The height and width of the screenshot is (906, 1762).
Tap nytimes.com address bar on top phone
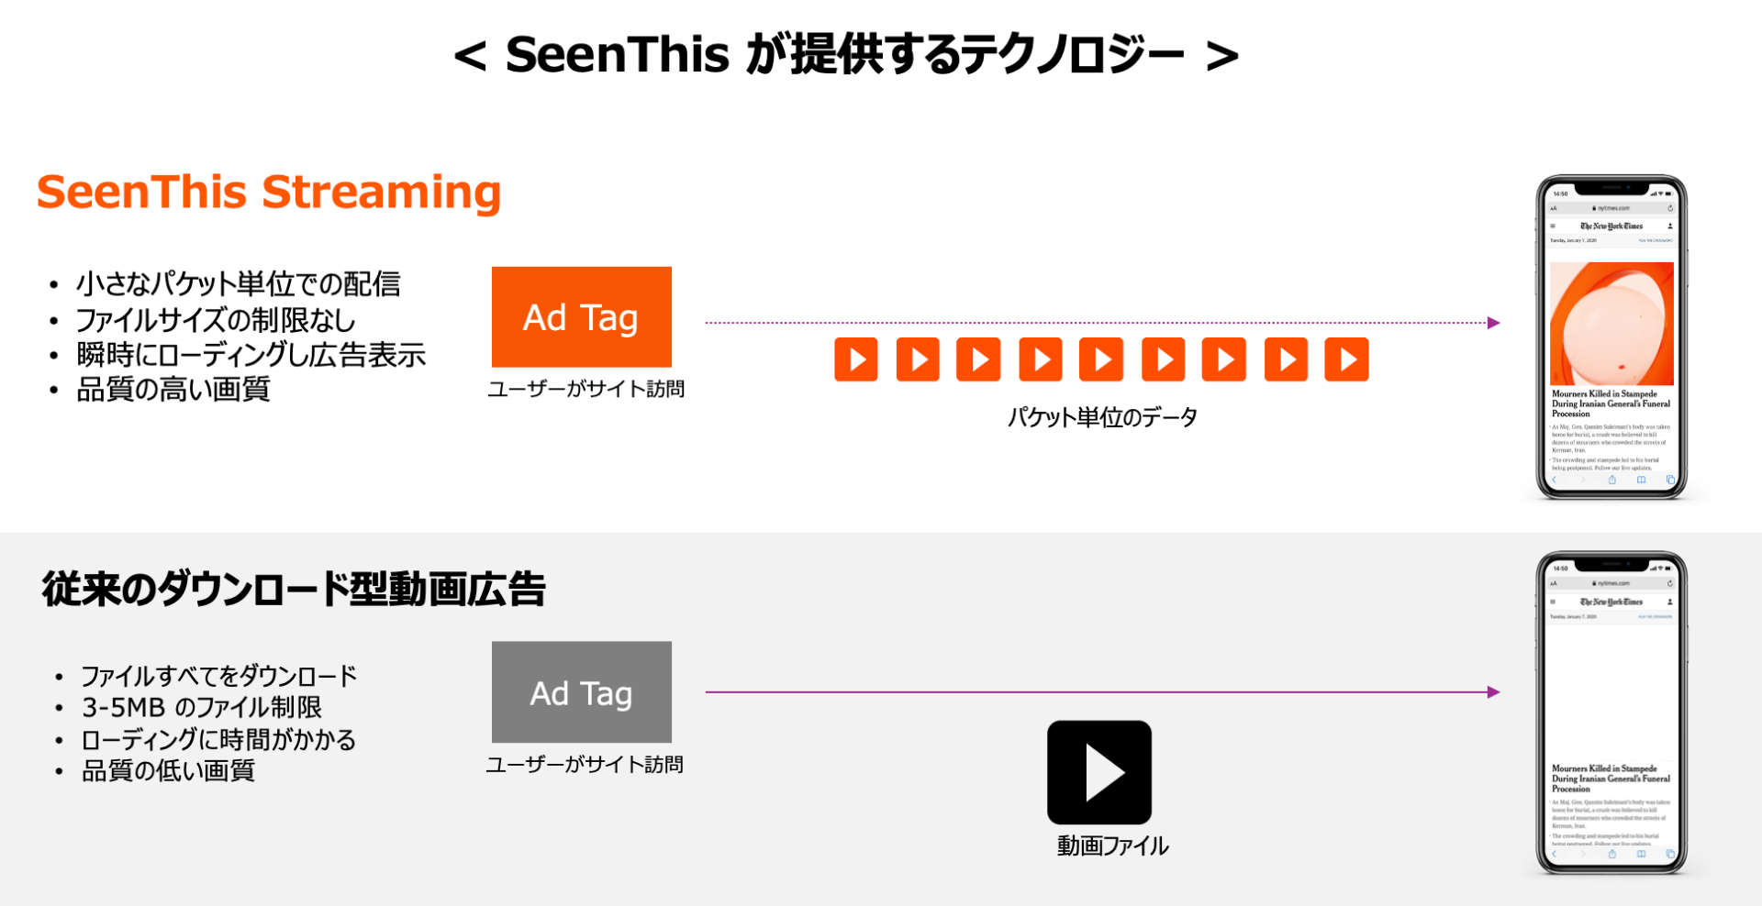pos(1611,208)
